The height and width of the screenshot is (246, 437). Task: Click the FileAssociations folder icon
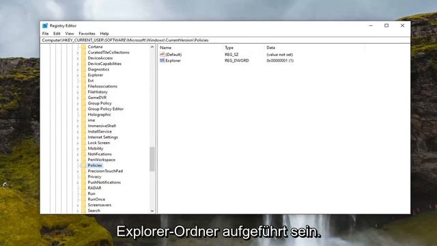click(83, 86)
